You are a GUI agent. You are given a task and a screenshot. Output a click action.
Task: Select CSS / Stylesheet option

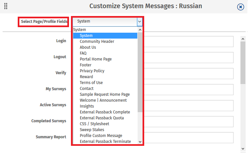94,124
